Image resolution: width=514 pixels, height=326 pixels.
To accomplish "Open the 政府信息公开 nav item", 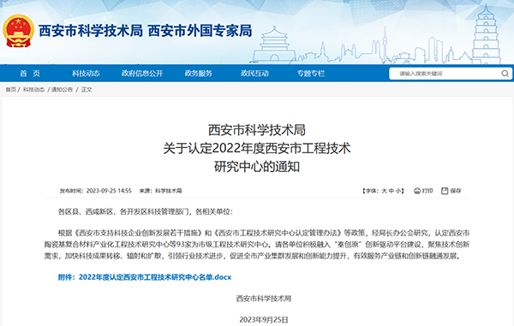I will pyautogui.click(x=142, y=74).
